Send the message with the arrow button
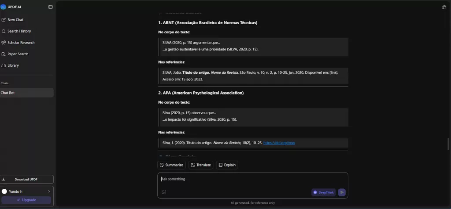Screen dimensions: 451x209 (x=342, y=192)
